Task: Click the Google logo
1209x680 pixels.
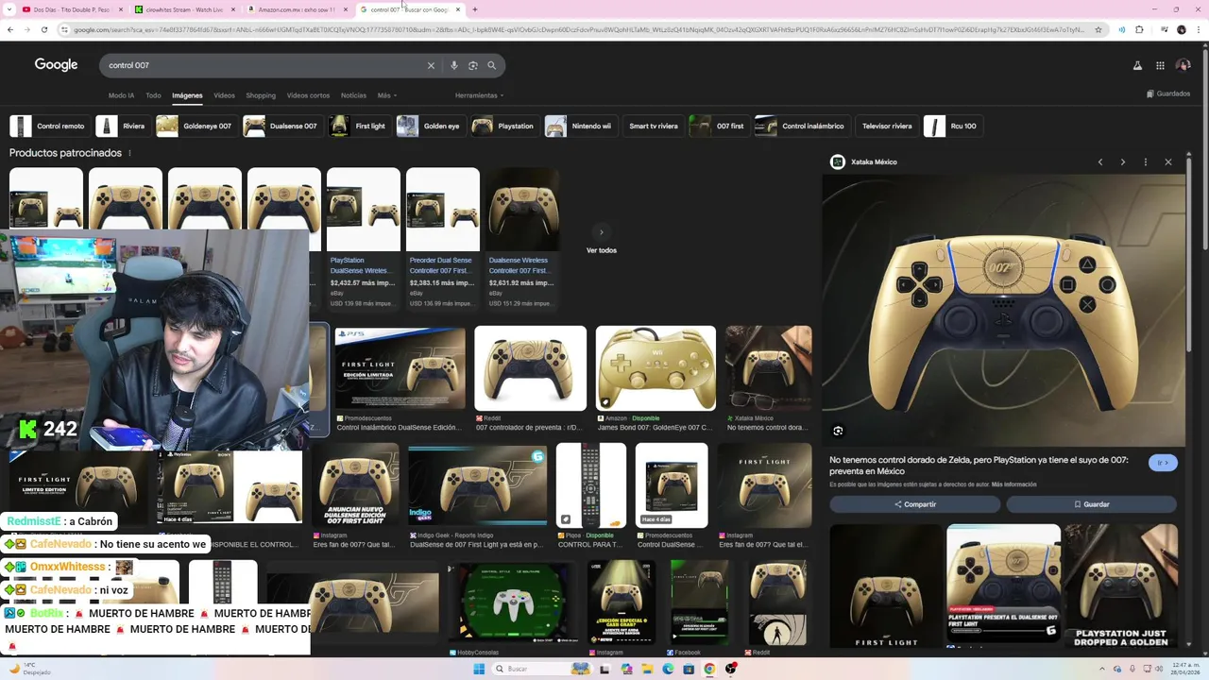Action: point(56,65)
